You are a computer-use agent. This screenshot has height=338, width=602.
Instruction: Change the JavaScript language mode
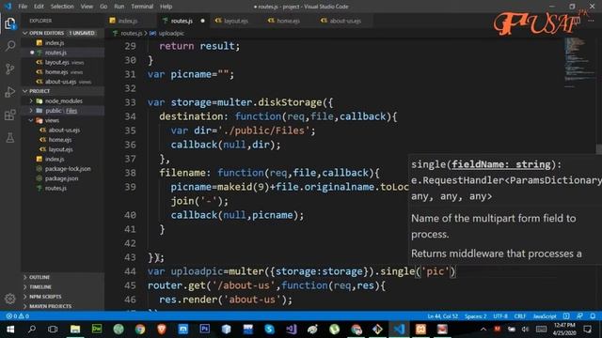tap(545, 316)
